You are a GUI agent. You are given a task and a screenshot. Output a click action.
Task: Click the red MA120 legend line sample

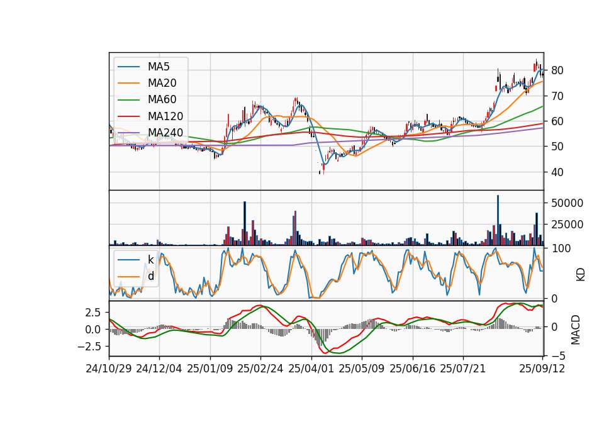(x=128, y=116)
